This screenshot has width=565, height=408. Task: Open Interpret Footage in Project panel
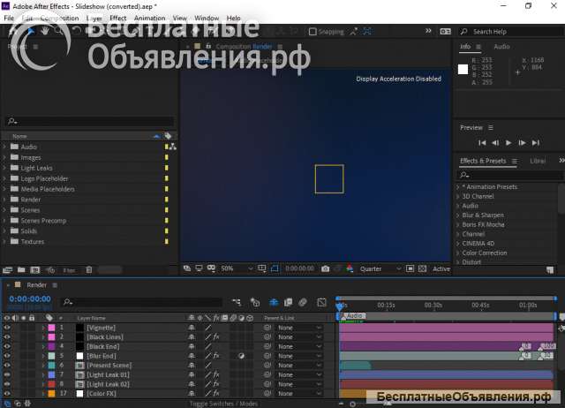tap(7, 270)
